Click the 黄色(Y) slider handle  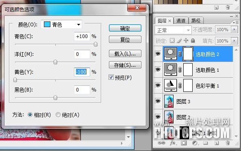click(x=15, y=80)
